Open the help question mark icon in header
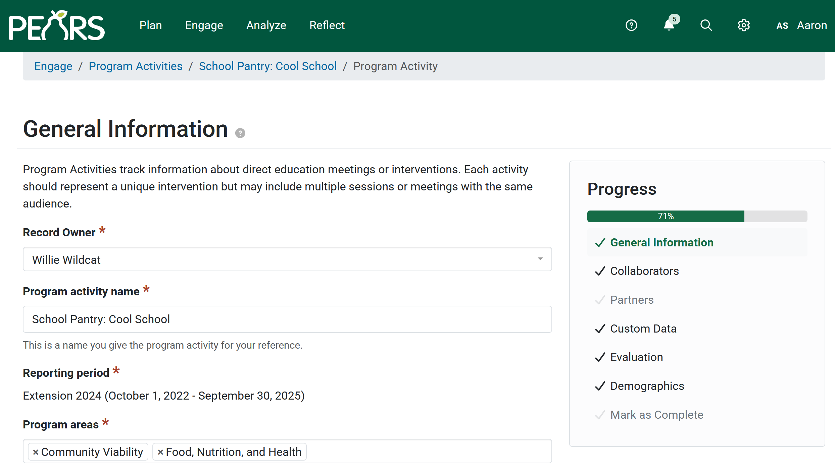835x475 pixels. [x=631, y=25]
